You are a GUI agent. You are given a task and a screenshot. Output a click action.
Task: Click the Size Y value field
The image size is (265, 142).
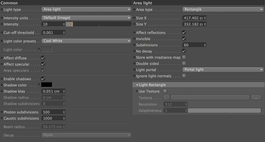pyautogui.click(x=193, y=24)
